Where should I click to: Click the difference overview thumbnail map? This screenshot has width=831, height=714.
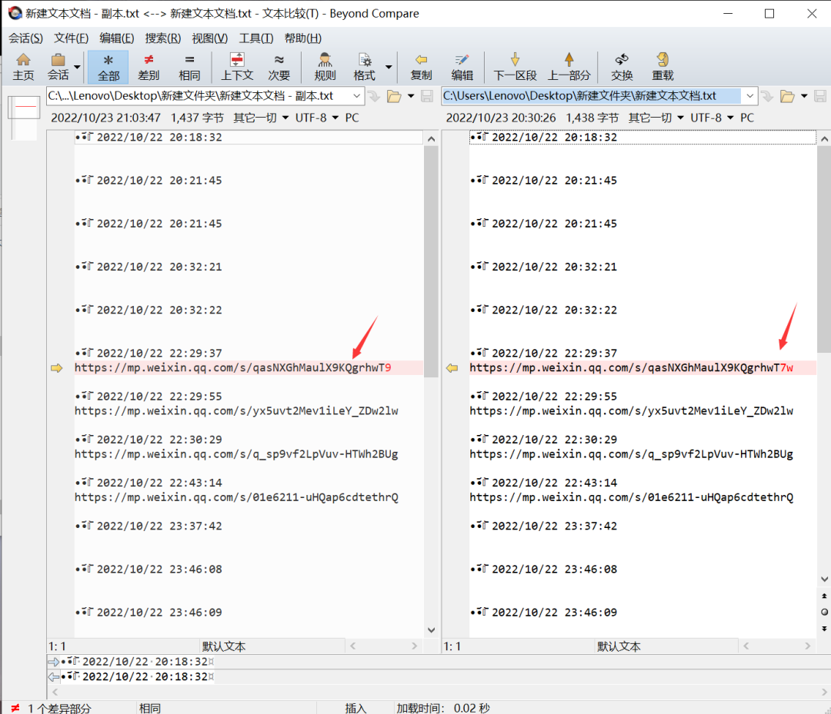tap(25, 118)
